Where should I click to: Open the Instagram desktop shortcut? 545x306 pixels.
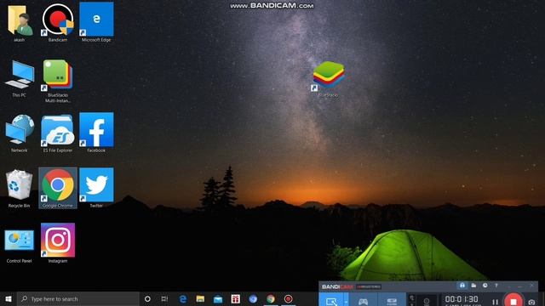click(58, 243)
